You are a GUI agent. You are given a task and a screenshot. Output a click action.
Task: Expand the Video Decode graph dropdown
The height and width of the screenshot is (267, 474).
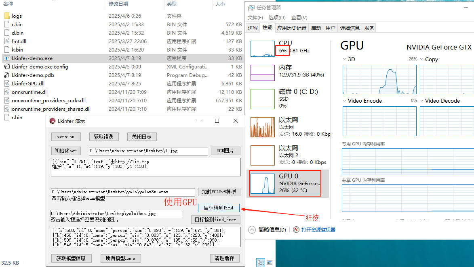[422, 101]
